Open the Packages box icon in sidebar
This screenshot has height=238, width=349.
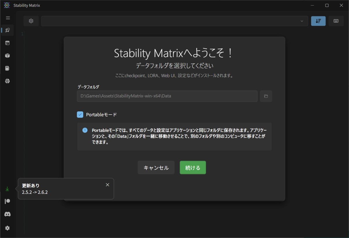(8, 56)
